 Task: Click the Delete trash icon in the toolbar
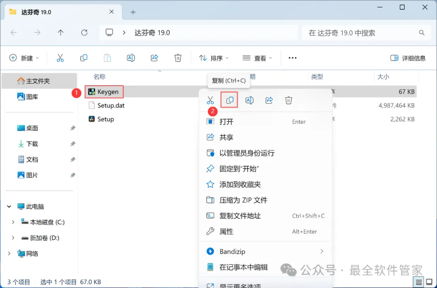click(x=178, y=58)
